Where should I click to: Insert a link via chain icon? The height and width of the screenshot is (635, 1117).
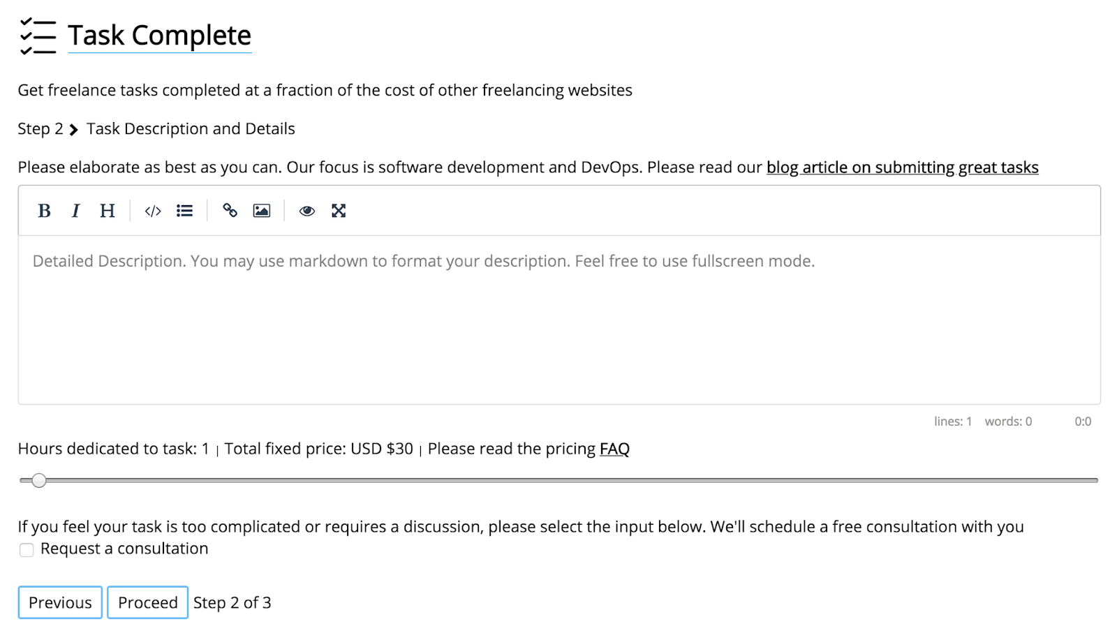click(x=230, y=211)
